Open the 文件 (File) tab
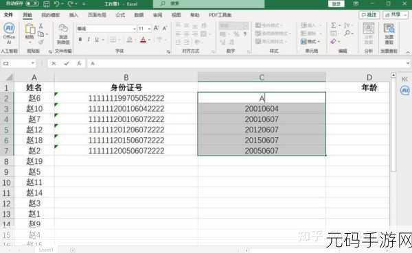This screenshot has width=412, height=253. (x=8, y=14)
